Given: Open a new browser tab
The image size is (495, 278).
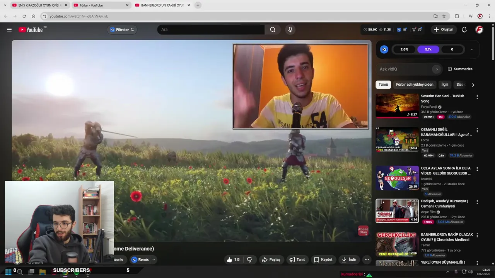Looking at the screenshot, I should pos(198,5).
